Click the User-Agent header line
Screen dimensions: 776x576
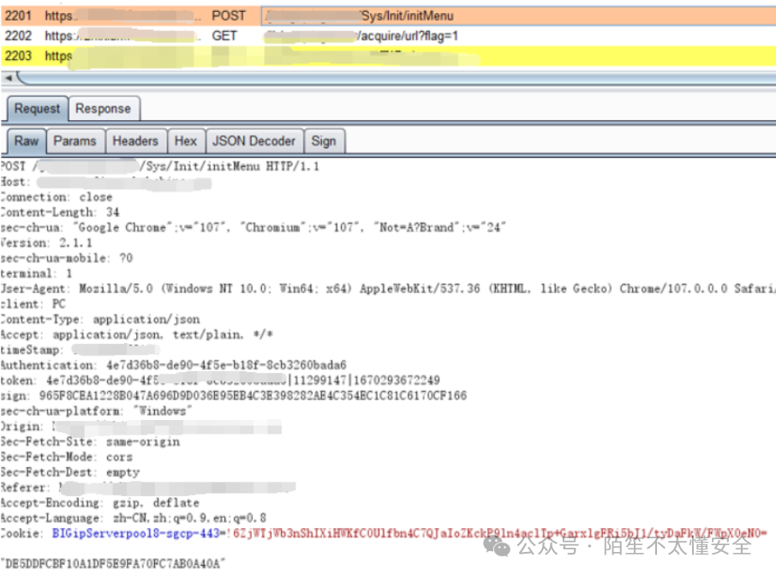388,288
